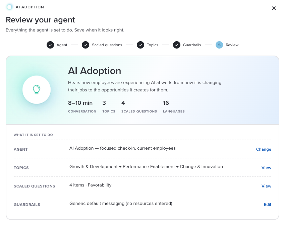Open View link for the Topics row

coord(266,168)
